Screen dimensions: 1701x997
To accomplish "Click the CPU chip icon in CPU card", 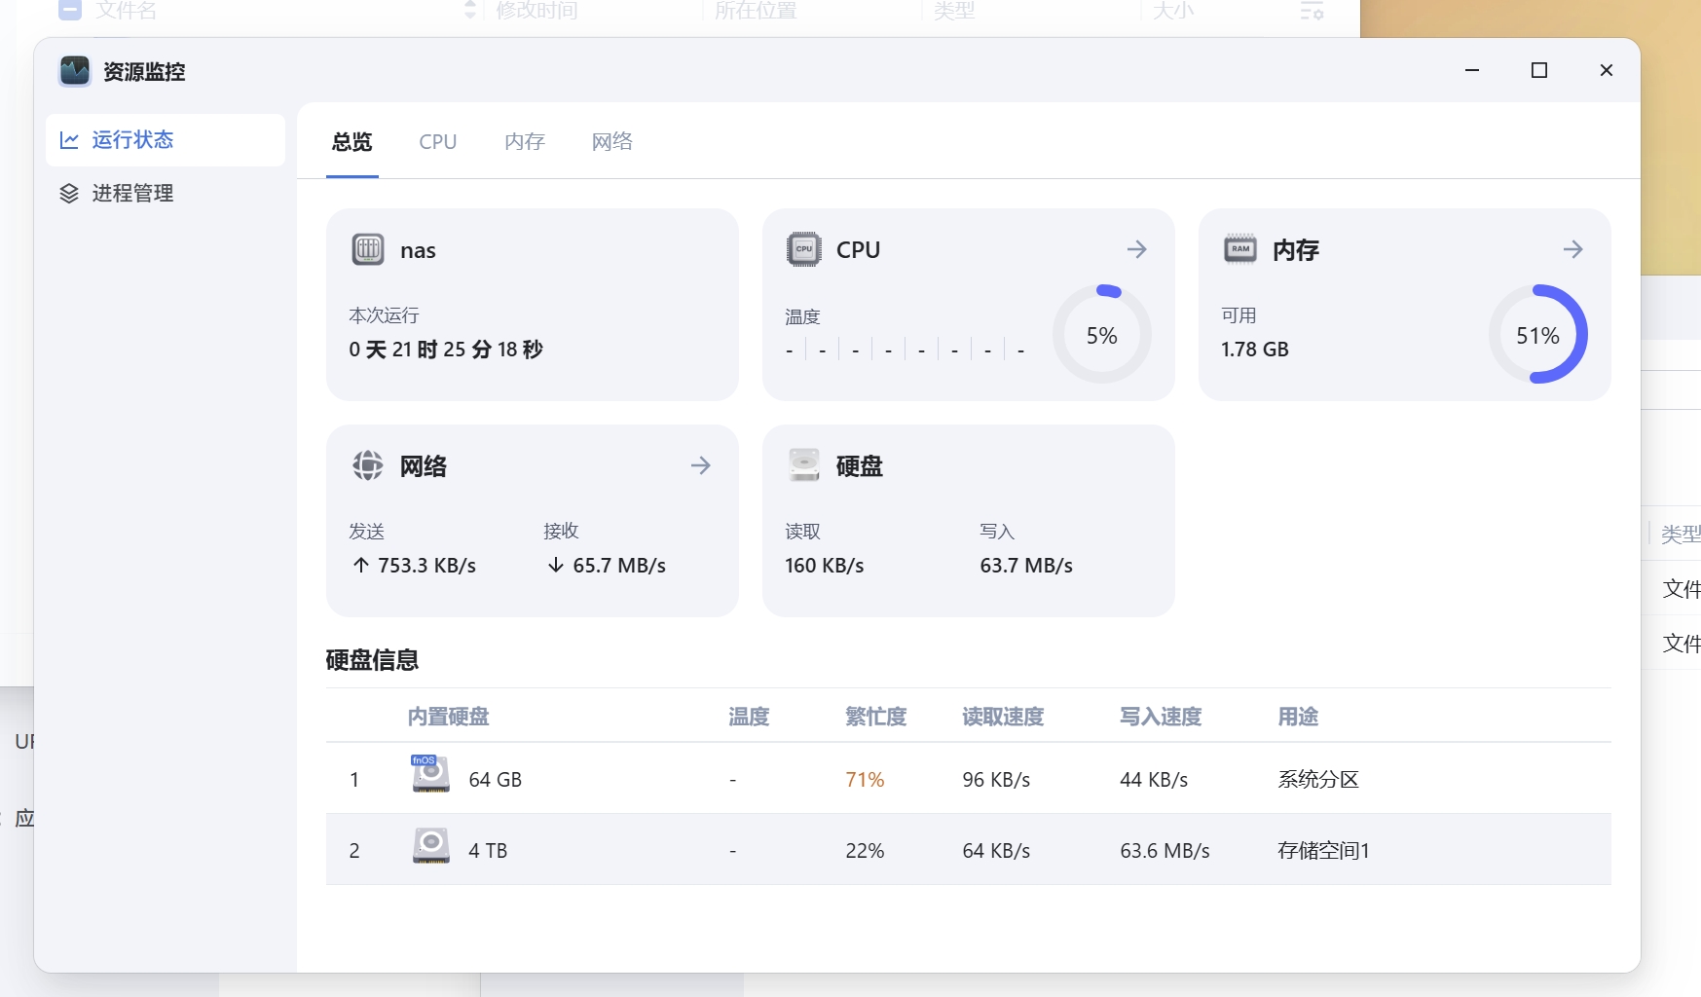I will (x=804, y=249).
